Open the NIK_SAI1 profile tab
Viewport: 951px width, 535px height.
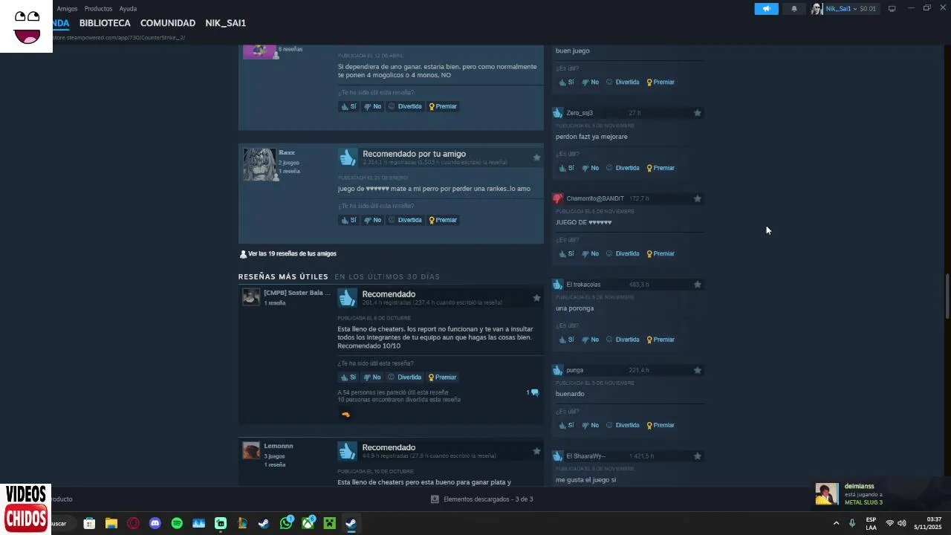coord(226,23)
